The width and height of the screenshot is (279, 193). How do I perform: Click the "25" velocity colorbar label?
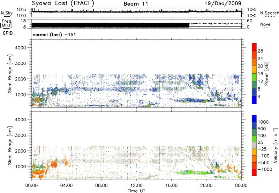260,142
